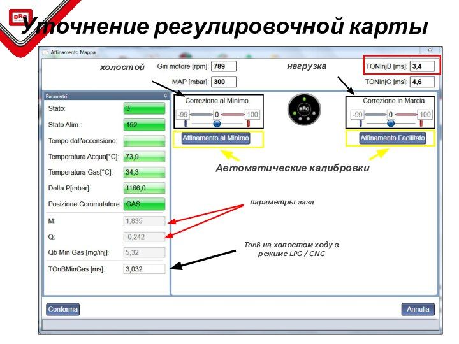Click the Temperatura Acqua value field
The height and width of the screenshot is (344, 459).
click(x=144, y=157)
